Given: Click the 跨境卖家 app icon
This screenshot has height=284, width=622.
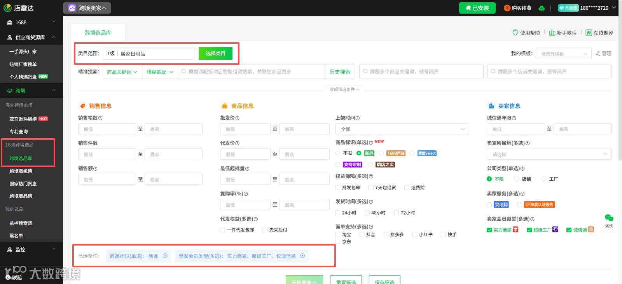Looking at the screenshot, I should pyautogui.click(x=72, y=8).
